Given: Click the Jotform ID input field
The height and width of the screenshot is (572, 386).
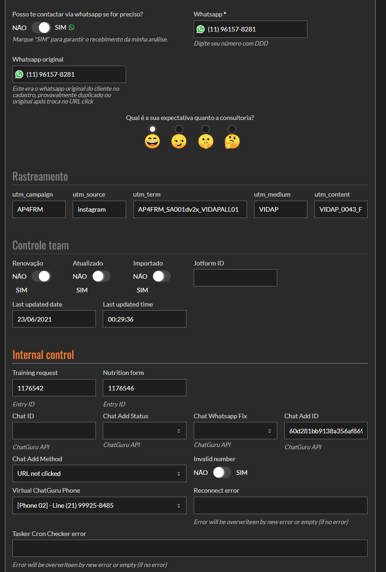Looking at the screenshot, I should point(235,278).
